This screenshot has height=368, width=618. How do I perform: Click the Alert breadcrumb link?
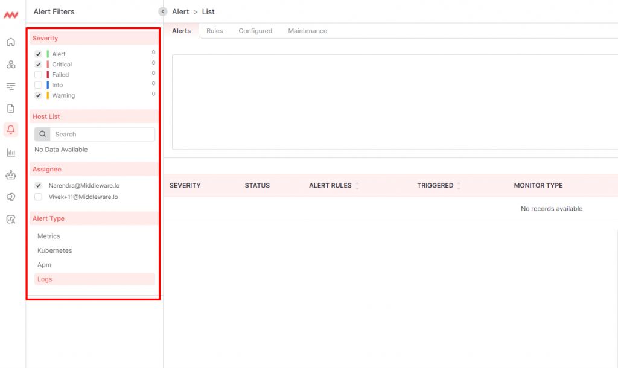click(180, 11)
